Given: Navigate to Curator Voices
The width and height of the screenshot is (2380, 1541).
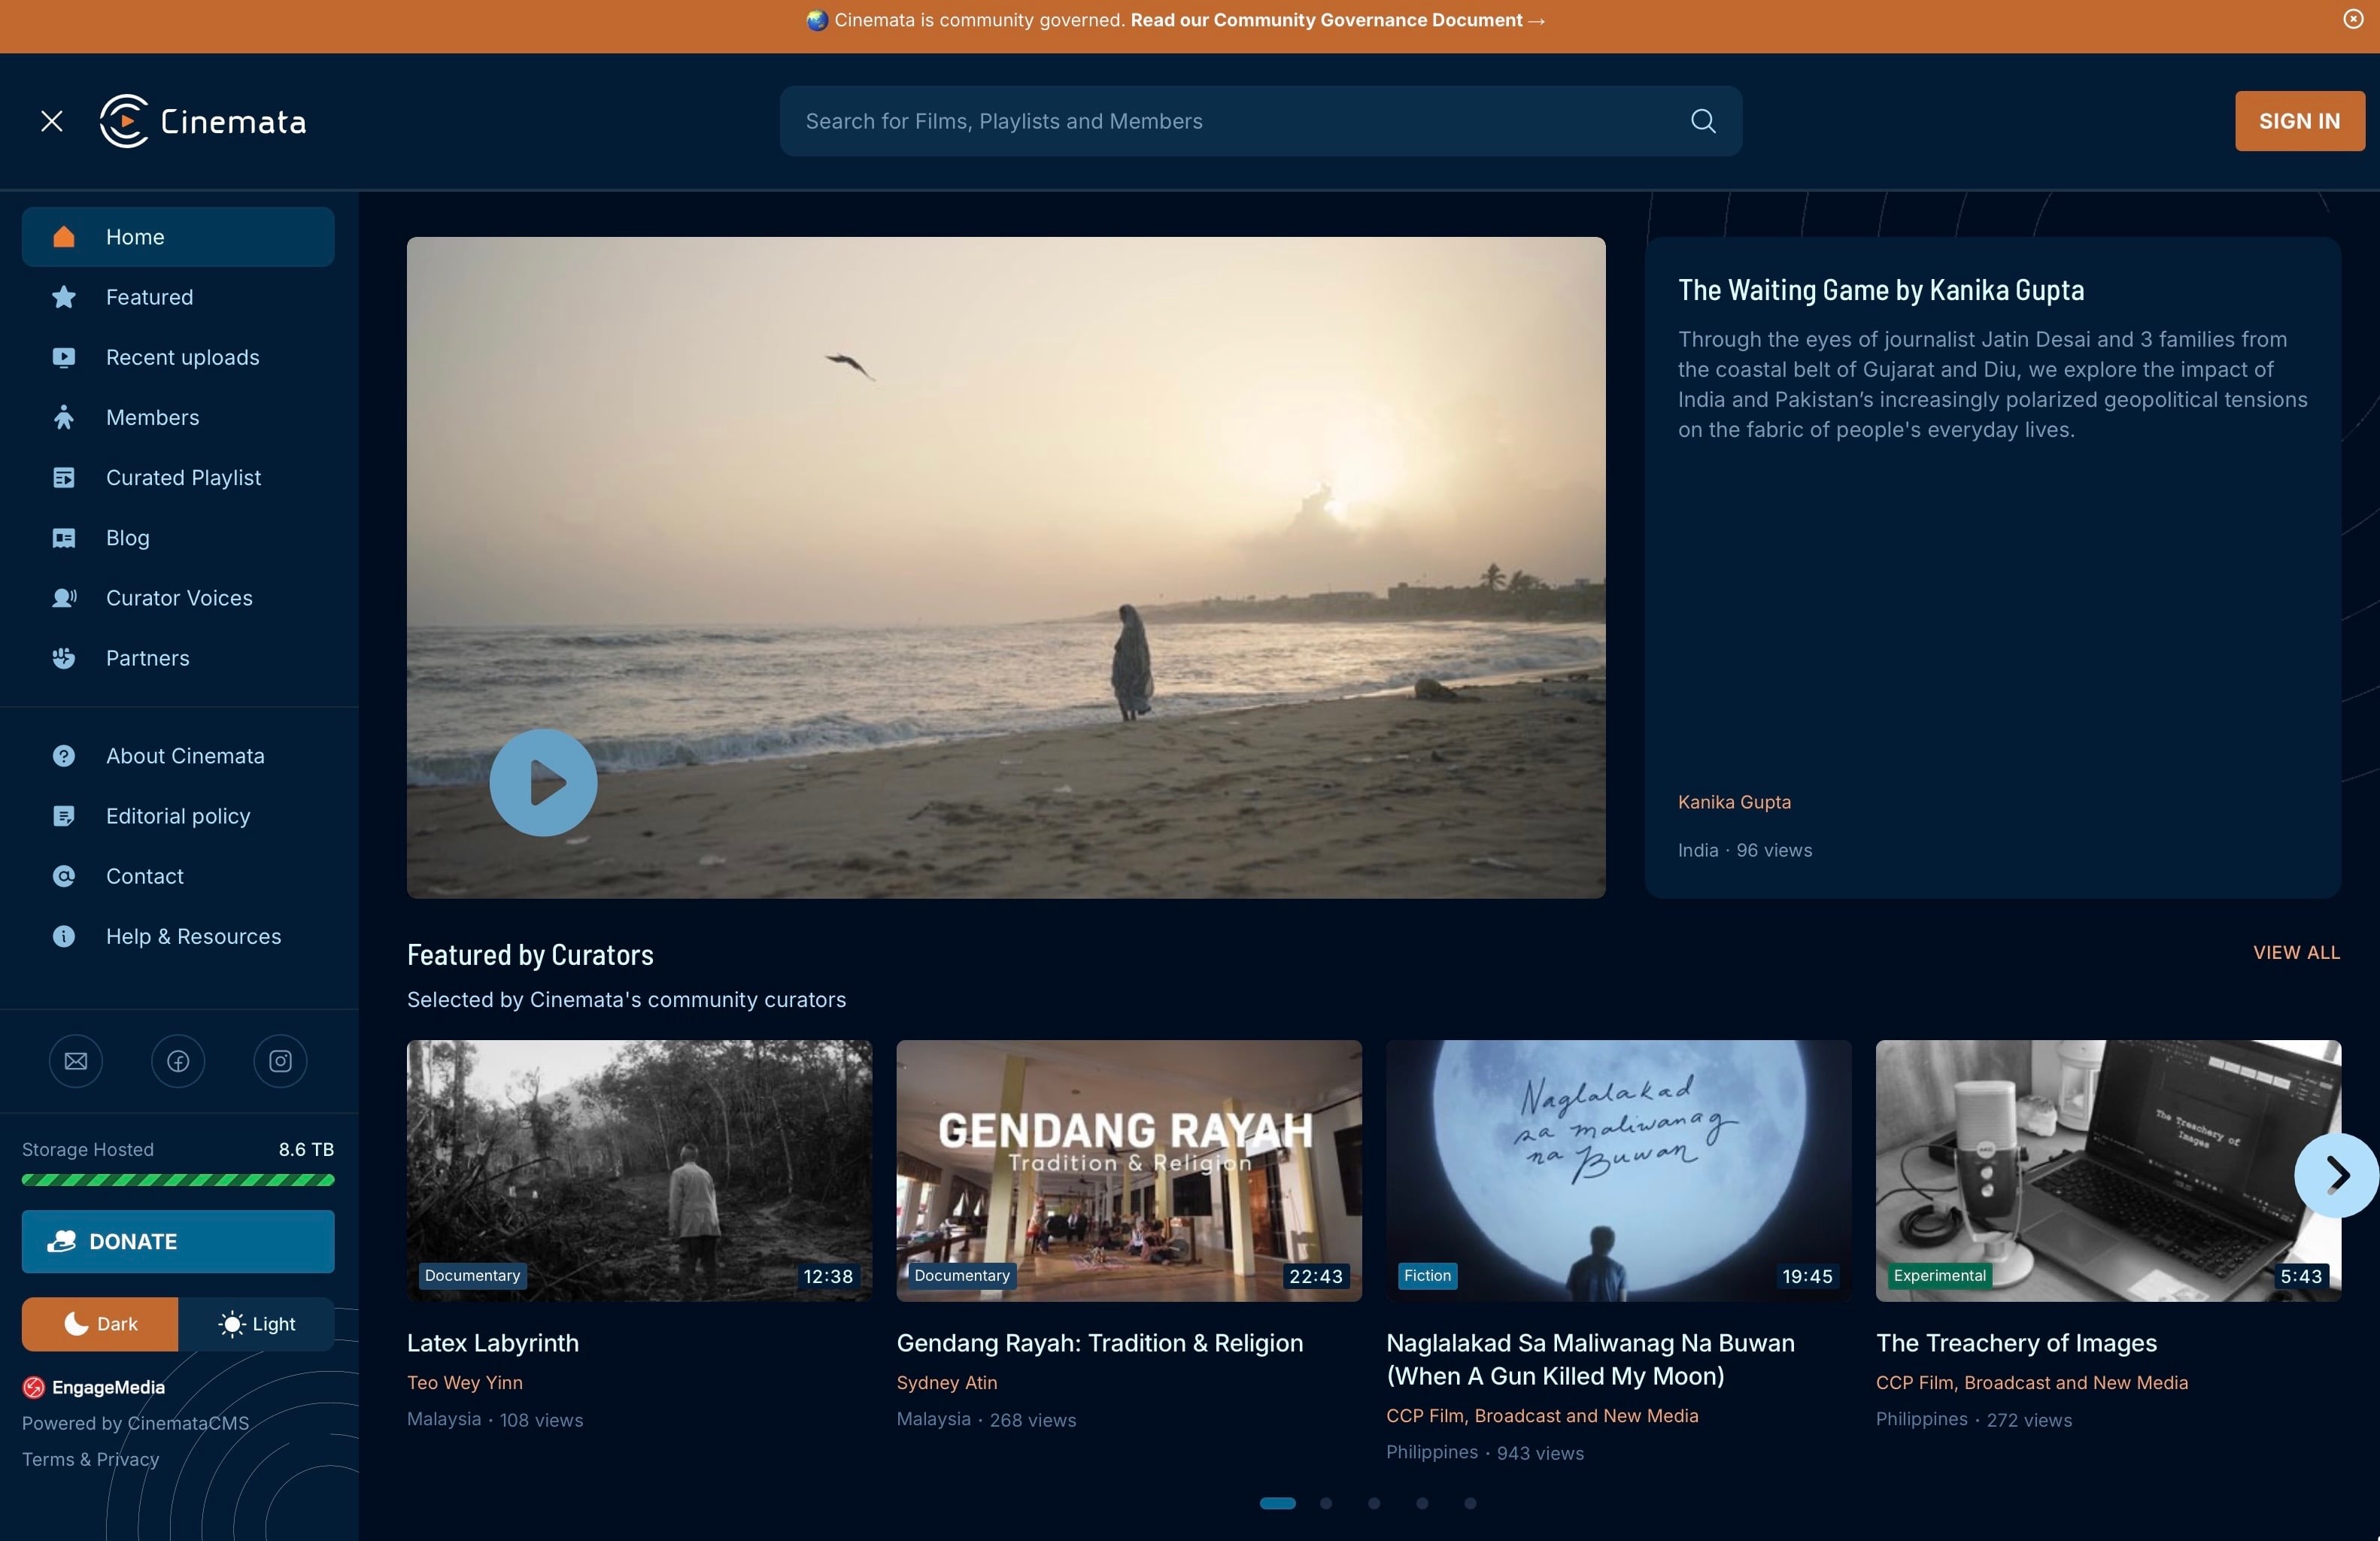Looking at the screenshot, I should 178,598.
